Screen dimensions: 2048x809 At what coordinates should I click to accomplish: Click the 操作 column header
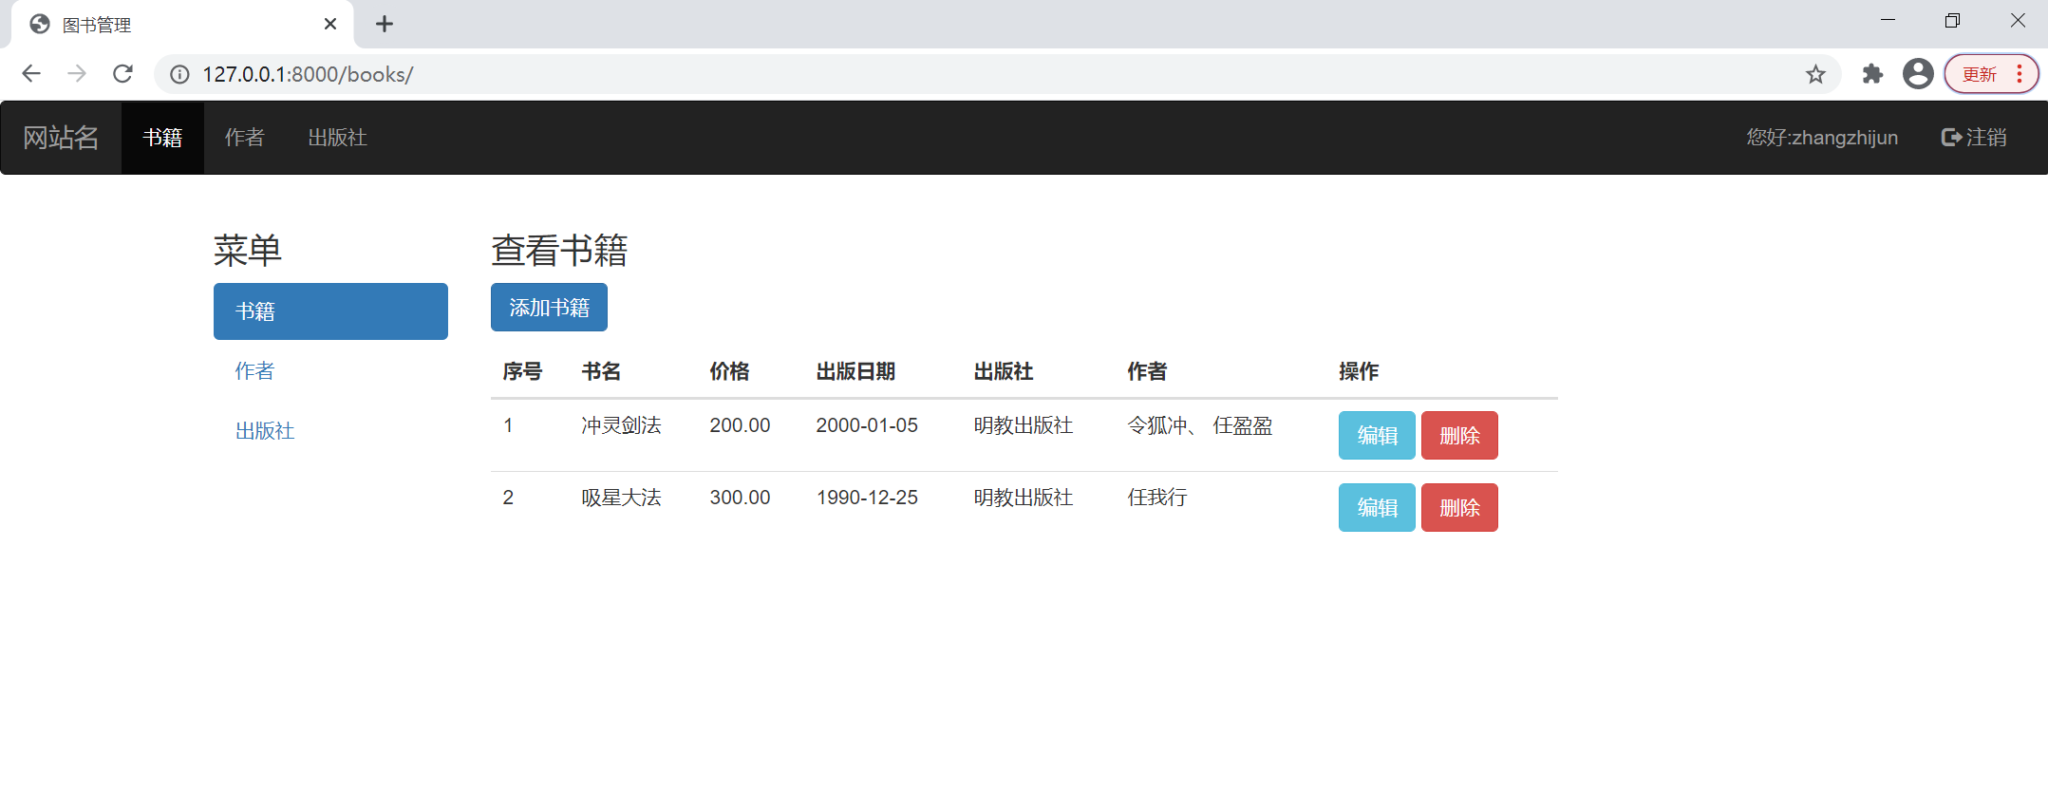pyautogui.click(x=1359, y=371)
